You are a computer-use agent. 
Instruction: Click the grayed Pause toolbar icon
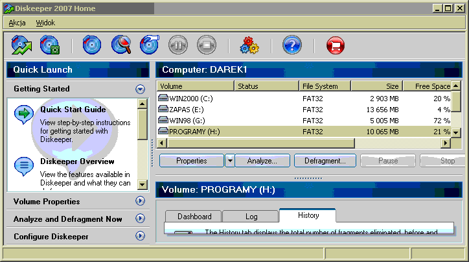pos(178,45)
